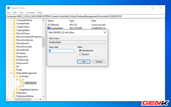The image size is (171, 107).
Task: Click the tree scroll down arrow
Action: click(43, 96)
